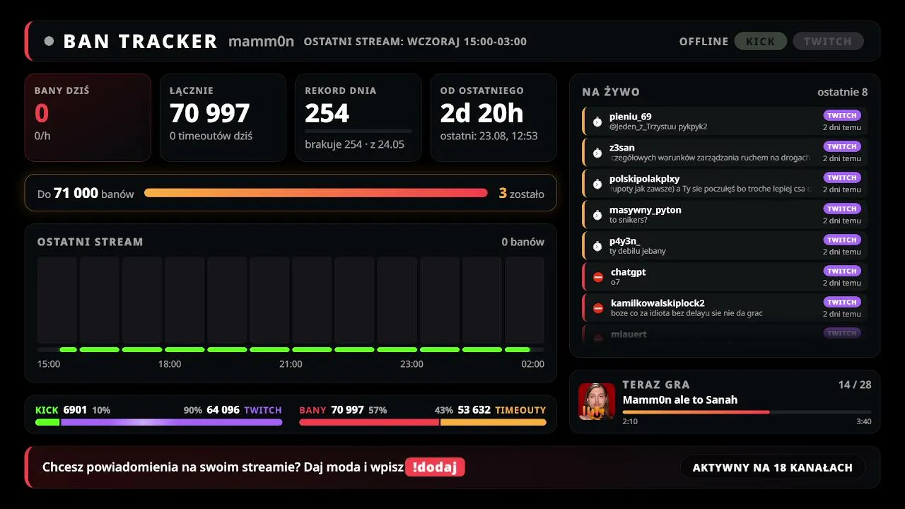This screenshot has height=509, width=905.
Task: Click the TWITCH badge on chatgpt row
Action: [x=842, y=271]
